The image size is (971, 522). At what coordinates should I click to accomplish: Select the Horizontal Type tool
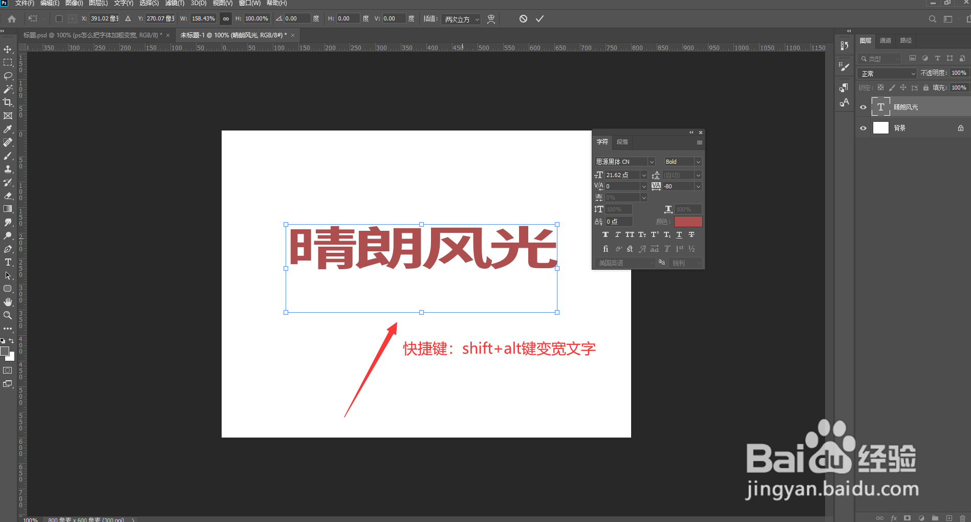[8, 262]
